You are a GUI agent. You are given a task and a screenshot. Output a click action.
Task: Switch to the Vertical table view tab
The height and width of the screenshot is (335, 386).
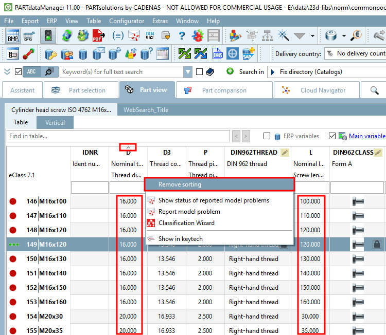pyautogui.click(x=55, y=122)
